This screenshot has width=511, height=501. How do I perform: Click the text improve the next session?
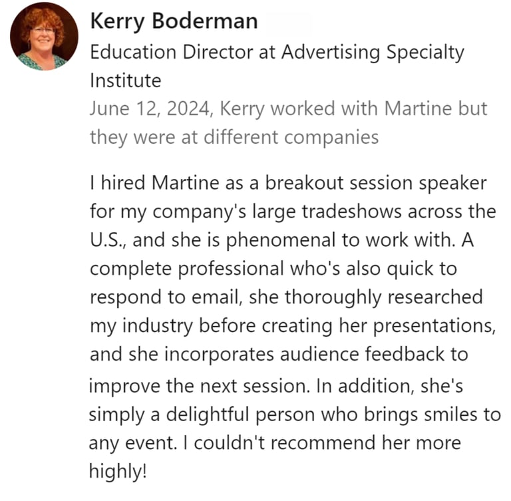[x=199, y=387]
